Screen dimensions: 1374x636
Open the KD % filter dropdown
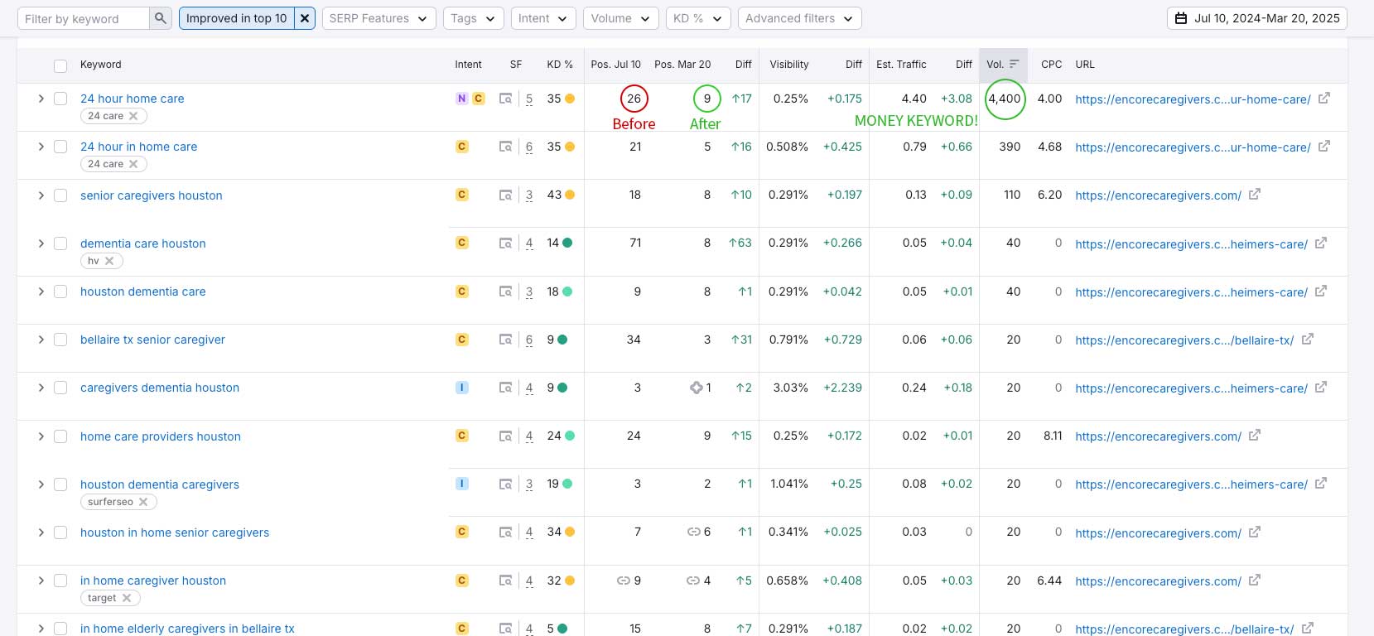pyautogui.click(x=698, y=18)
